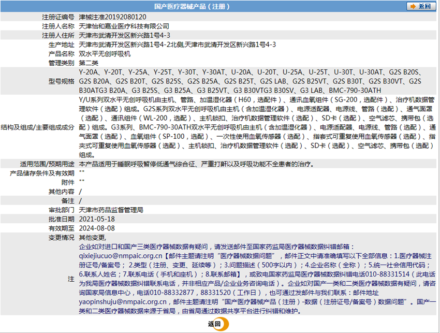
Task: Click the label 产品储存条件及有效期
Action: pos(42,173)
